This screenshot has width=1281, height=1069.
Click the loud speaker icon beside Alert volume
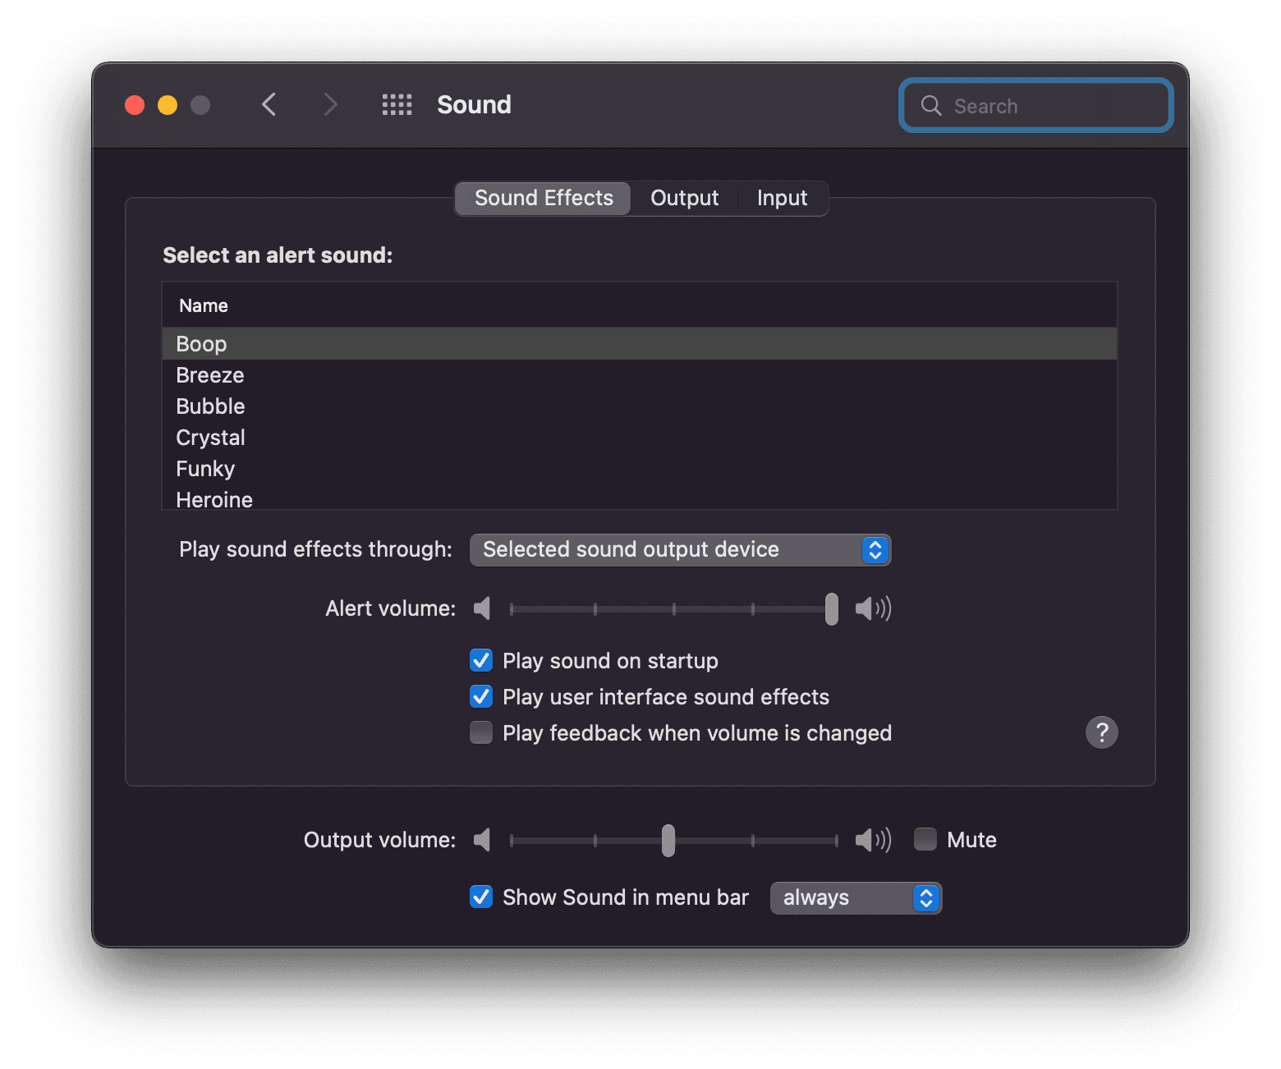[872, 608]
